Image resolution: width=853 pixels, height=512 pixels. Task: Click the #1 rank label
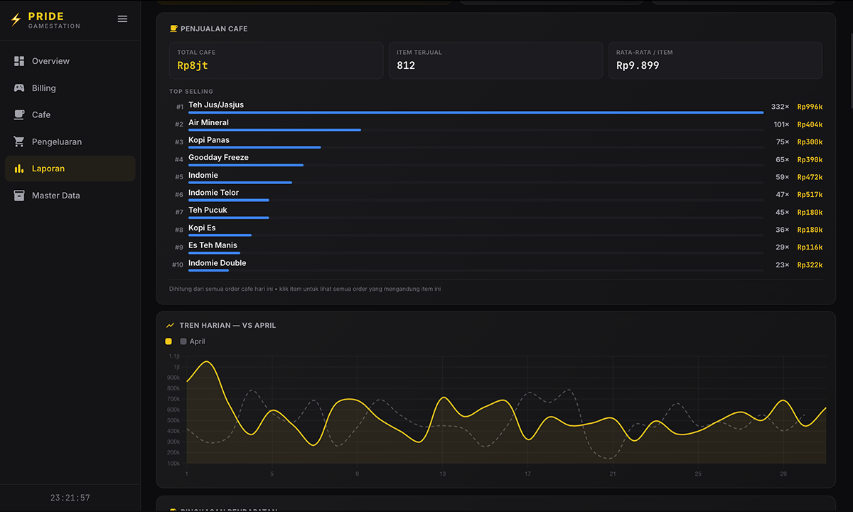(179, 107)
